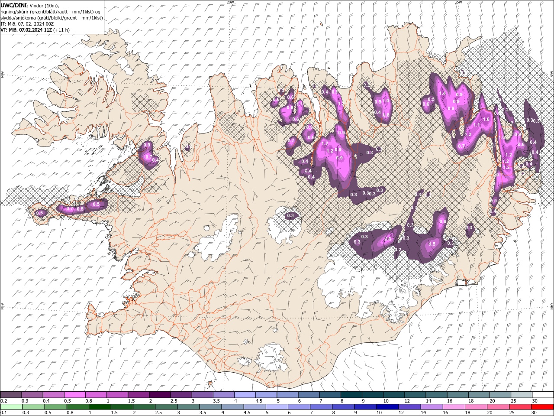Pick the deep navy blue 10 swatch in bottom legend row

[387, 406]
